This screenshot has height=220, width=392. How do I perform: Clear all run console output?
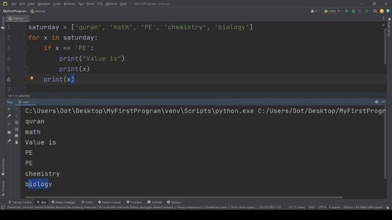(17, 142)
